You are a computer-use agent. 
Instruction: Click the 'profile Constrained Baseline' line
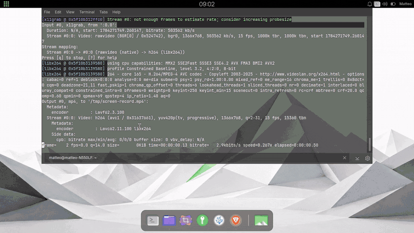(171, 69)
